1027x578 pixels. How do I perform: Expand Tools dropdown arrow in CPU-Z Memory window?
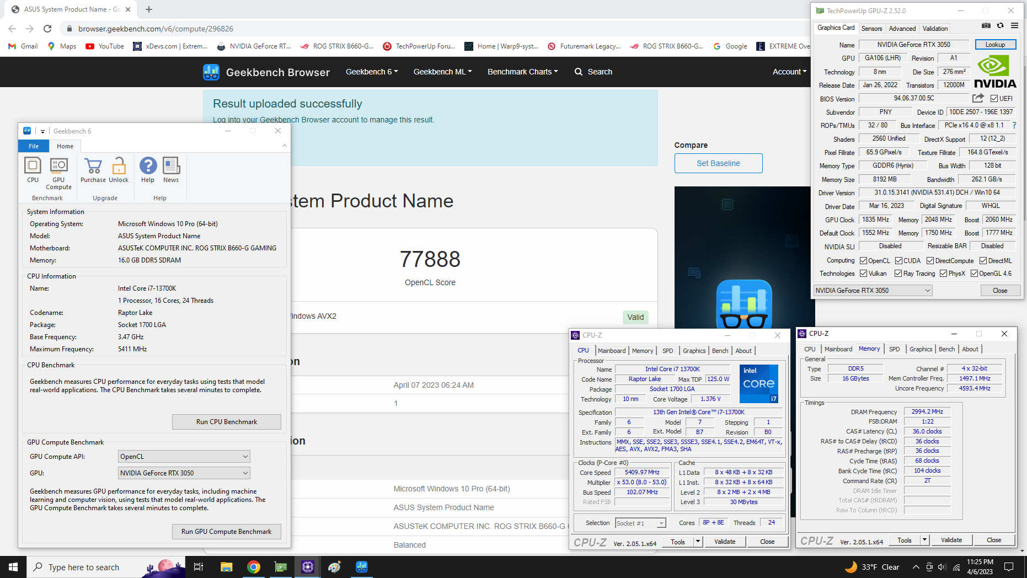(x=925, y=540)
